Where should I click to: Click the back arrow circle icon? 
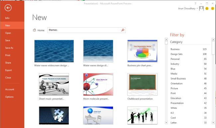pos(8,8)
